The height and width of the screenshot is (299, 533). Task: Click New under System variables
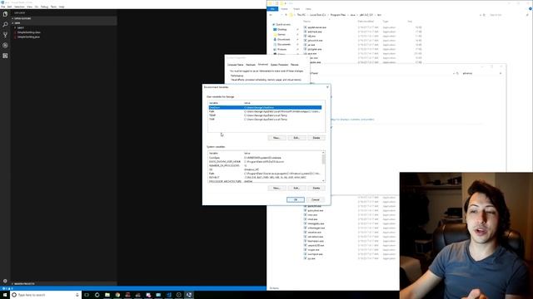276,188
